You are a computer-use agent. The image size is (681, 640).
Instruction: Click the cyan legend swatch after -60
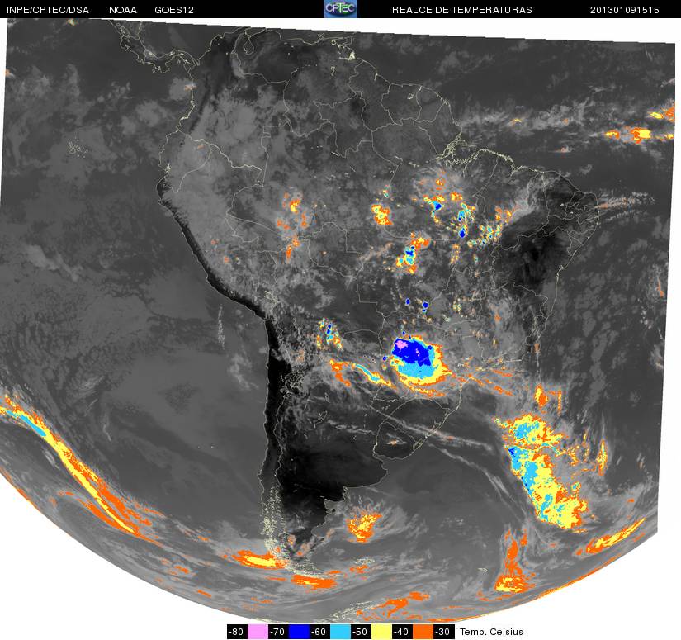click(x=340, y=632)
